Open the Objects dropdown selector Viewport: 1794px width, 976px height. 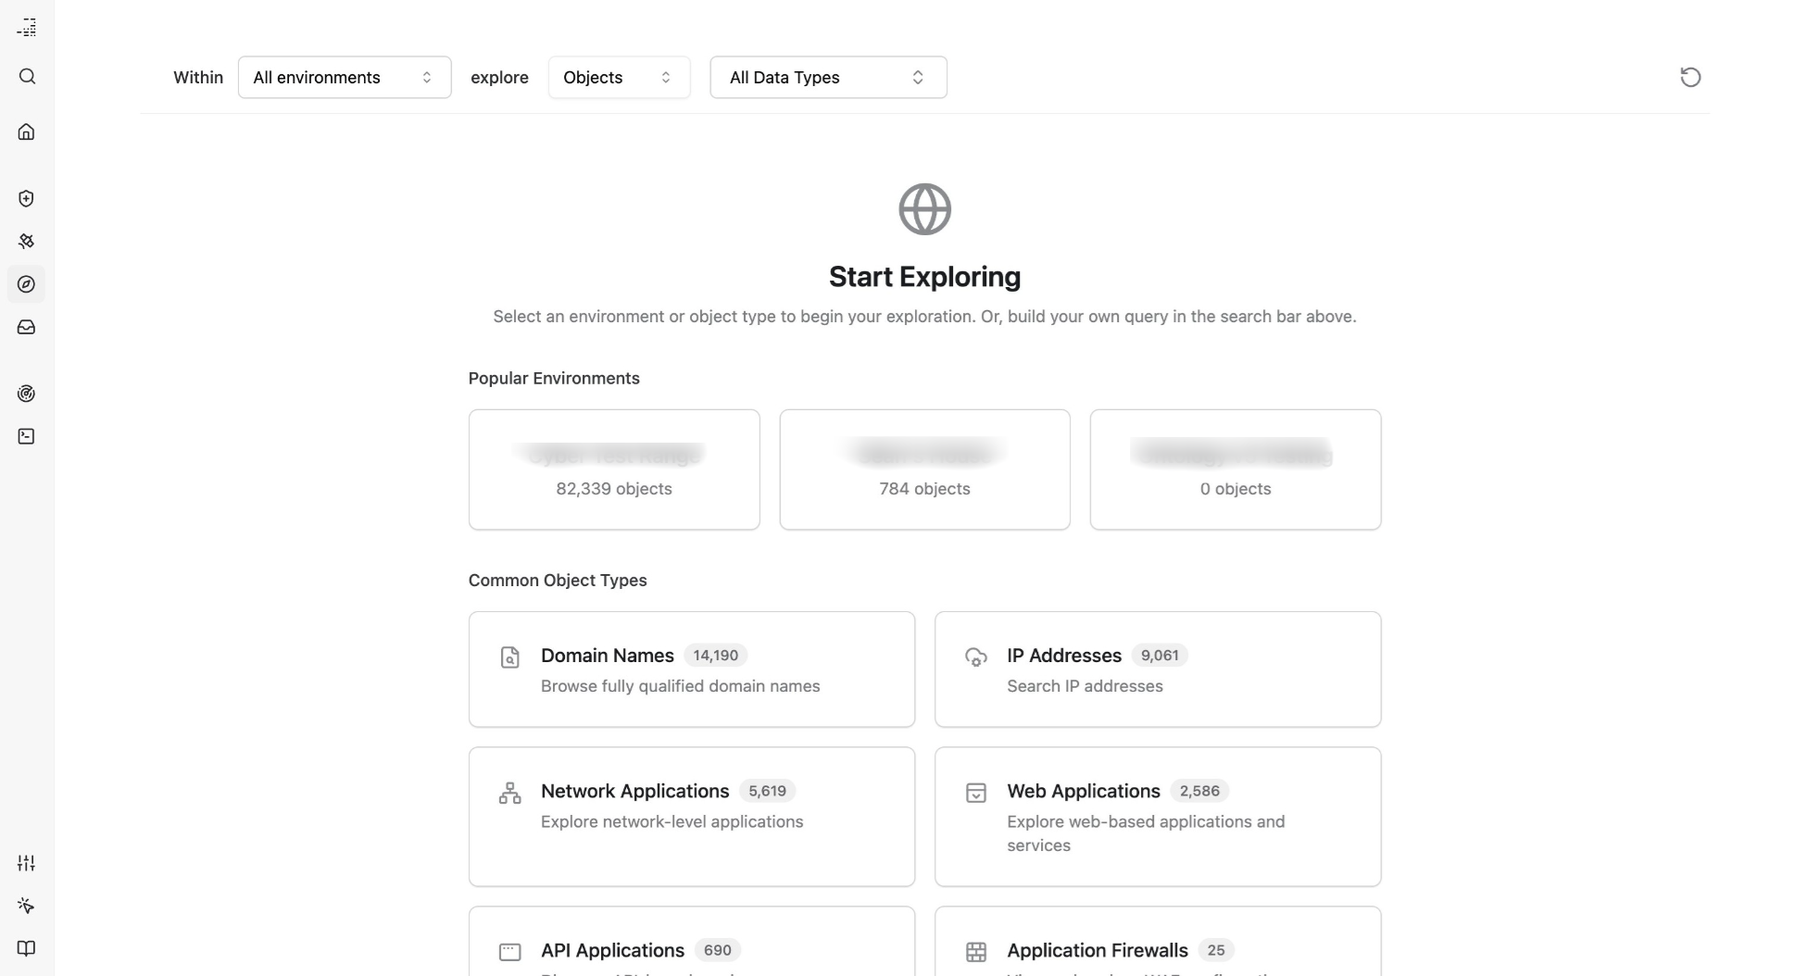tap(619, 78)
